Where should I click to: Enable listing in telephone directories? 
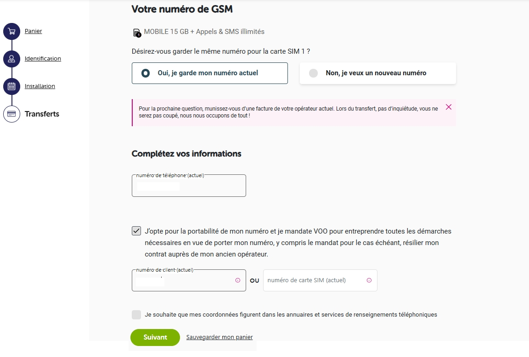pos(136,314)
